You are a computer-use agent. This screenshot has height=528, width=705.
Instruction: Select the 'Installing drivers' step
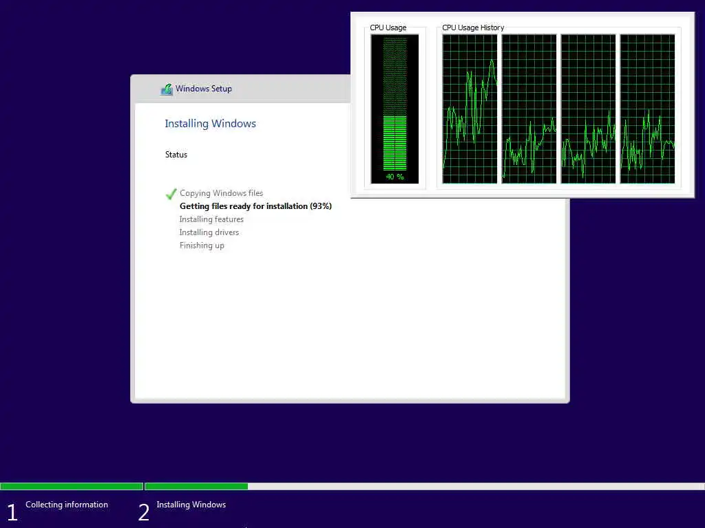[x=209, y=232]
